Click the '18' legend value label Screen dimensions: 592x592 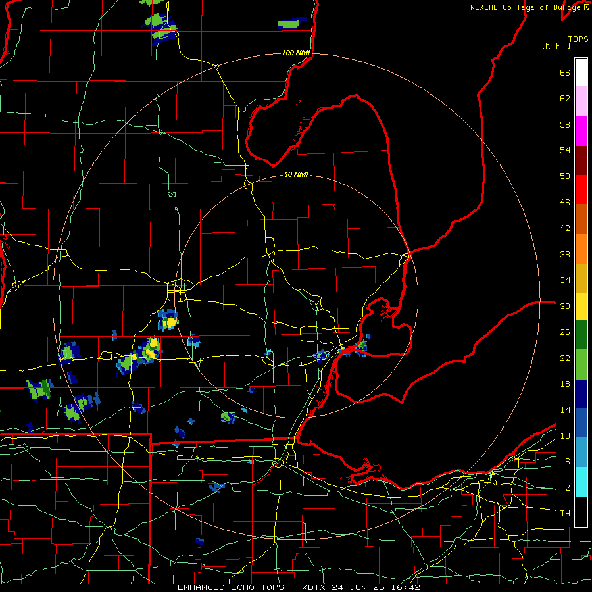pyautogui.click(x=565, y=384)
